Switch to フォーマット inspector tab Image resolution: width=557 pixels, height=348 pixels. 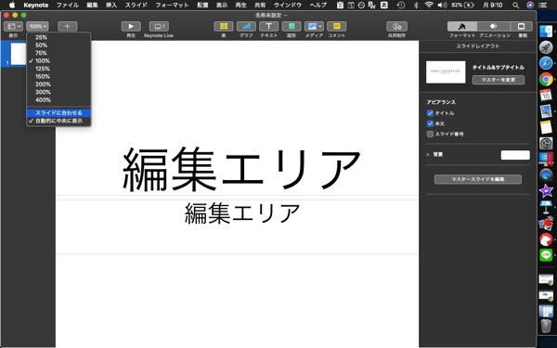pyautogui.click(x=462, y=26)
